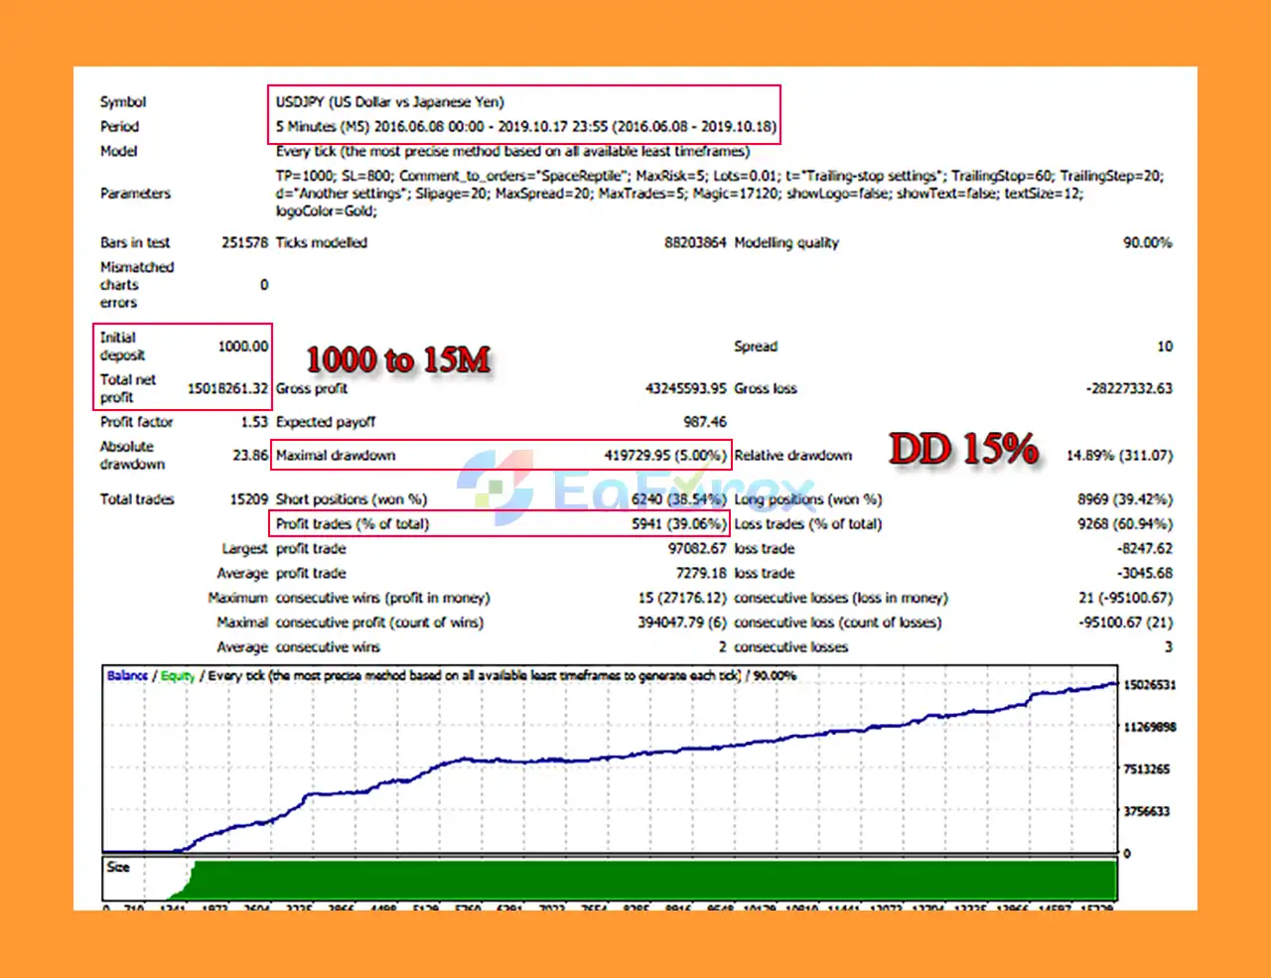Click the EaFxrox watermark logo icon

(496, 487)
